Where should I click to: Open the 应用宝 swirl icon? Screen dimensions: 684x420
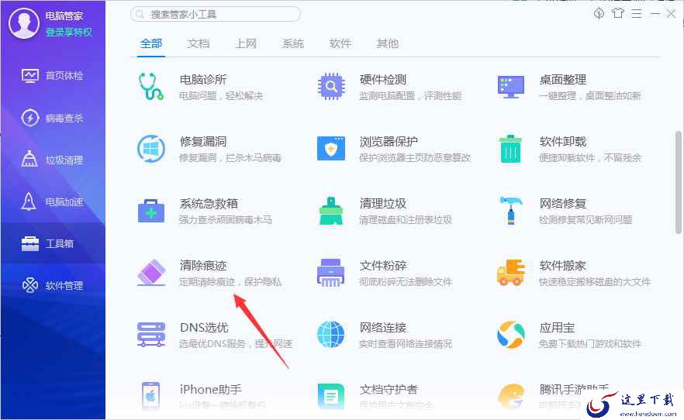pos(511,335)
